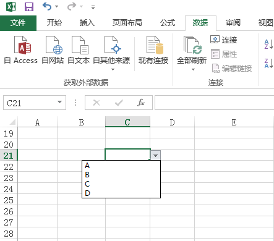Import data 自网站 (from web)
The width and height of the screenshot is (274, 241).
[53, 50]
